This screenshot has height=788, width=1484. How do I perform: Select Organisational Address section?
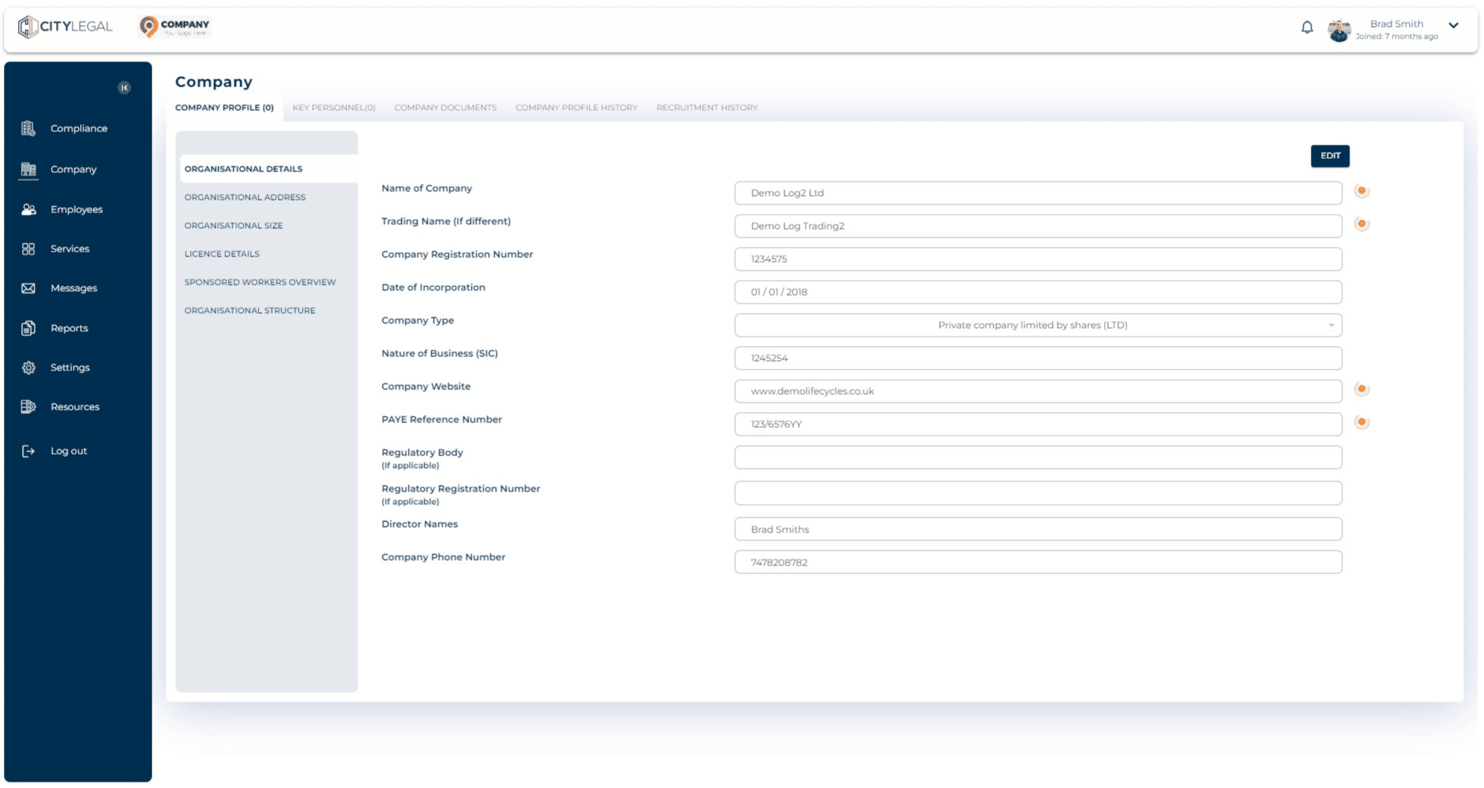(245, 197)
